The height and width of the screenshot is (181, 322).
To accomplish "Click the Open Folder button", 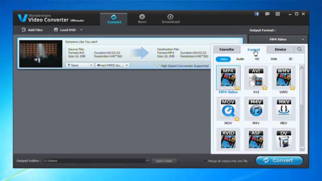I will (164, 161).
